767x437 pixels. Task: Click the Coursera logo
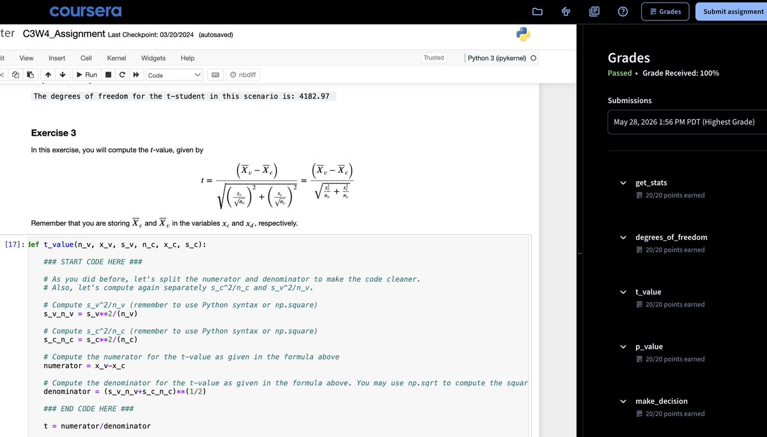click(85, 12)
